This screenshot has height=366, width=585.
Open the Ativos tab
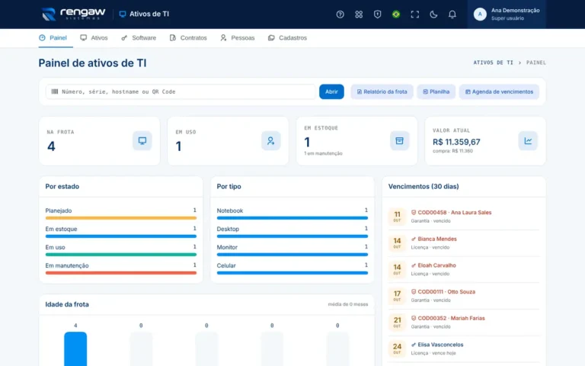pyautogui.click(x=94, y=37)
